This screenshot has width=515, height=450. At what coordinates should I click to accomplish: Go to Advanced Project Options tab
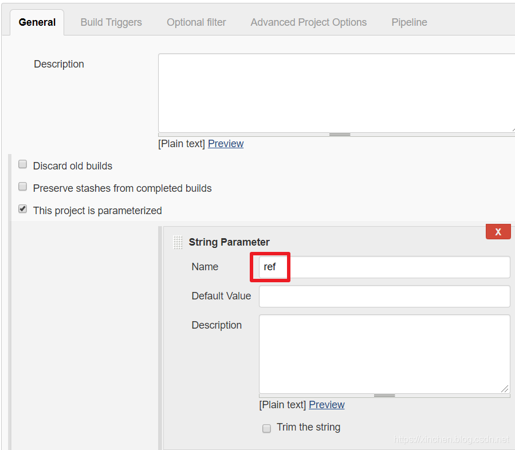[309, 22]
